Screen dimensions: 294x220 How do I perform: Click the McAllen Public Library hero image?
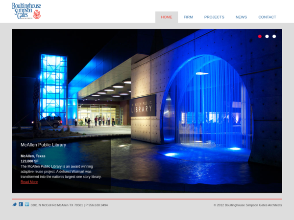[x=147, y=111]
